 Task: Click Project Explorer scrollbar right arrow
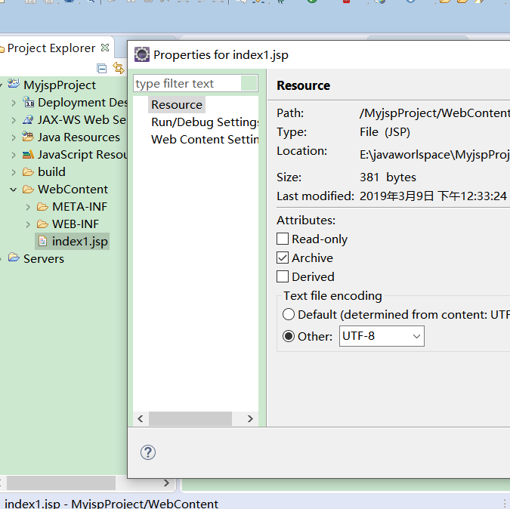pos(166,483)
